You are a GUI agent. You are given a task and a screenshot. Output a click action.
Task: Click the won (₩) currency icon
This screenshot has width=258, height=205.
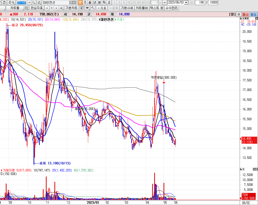point(87,8)
